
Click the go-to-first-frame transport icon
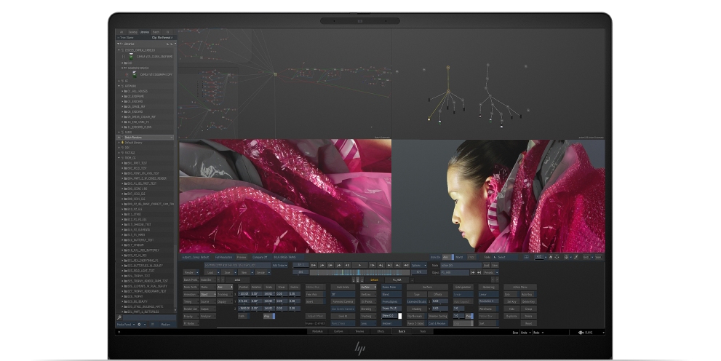pos(314,265)
